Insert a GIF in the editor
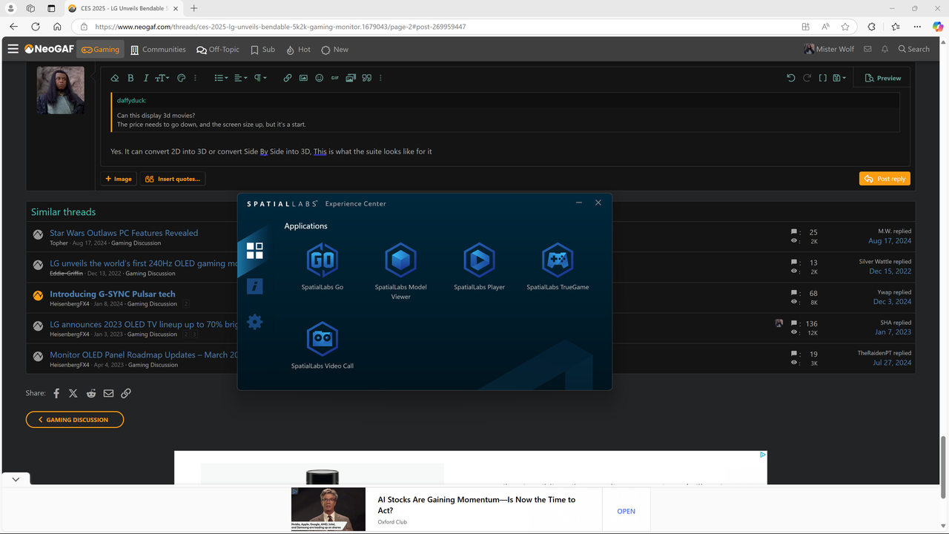This screenshot has width=949, height=534. click(334, 78)
